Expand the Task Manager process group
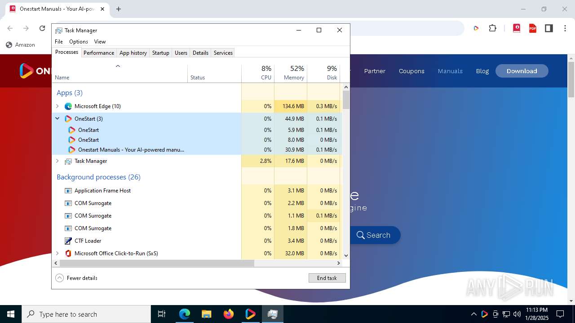575x323 pixels. click(57, 161)
